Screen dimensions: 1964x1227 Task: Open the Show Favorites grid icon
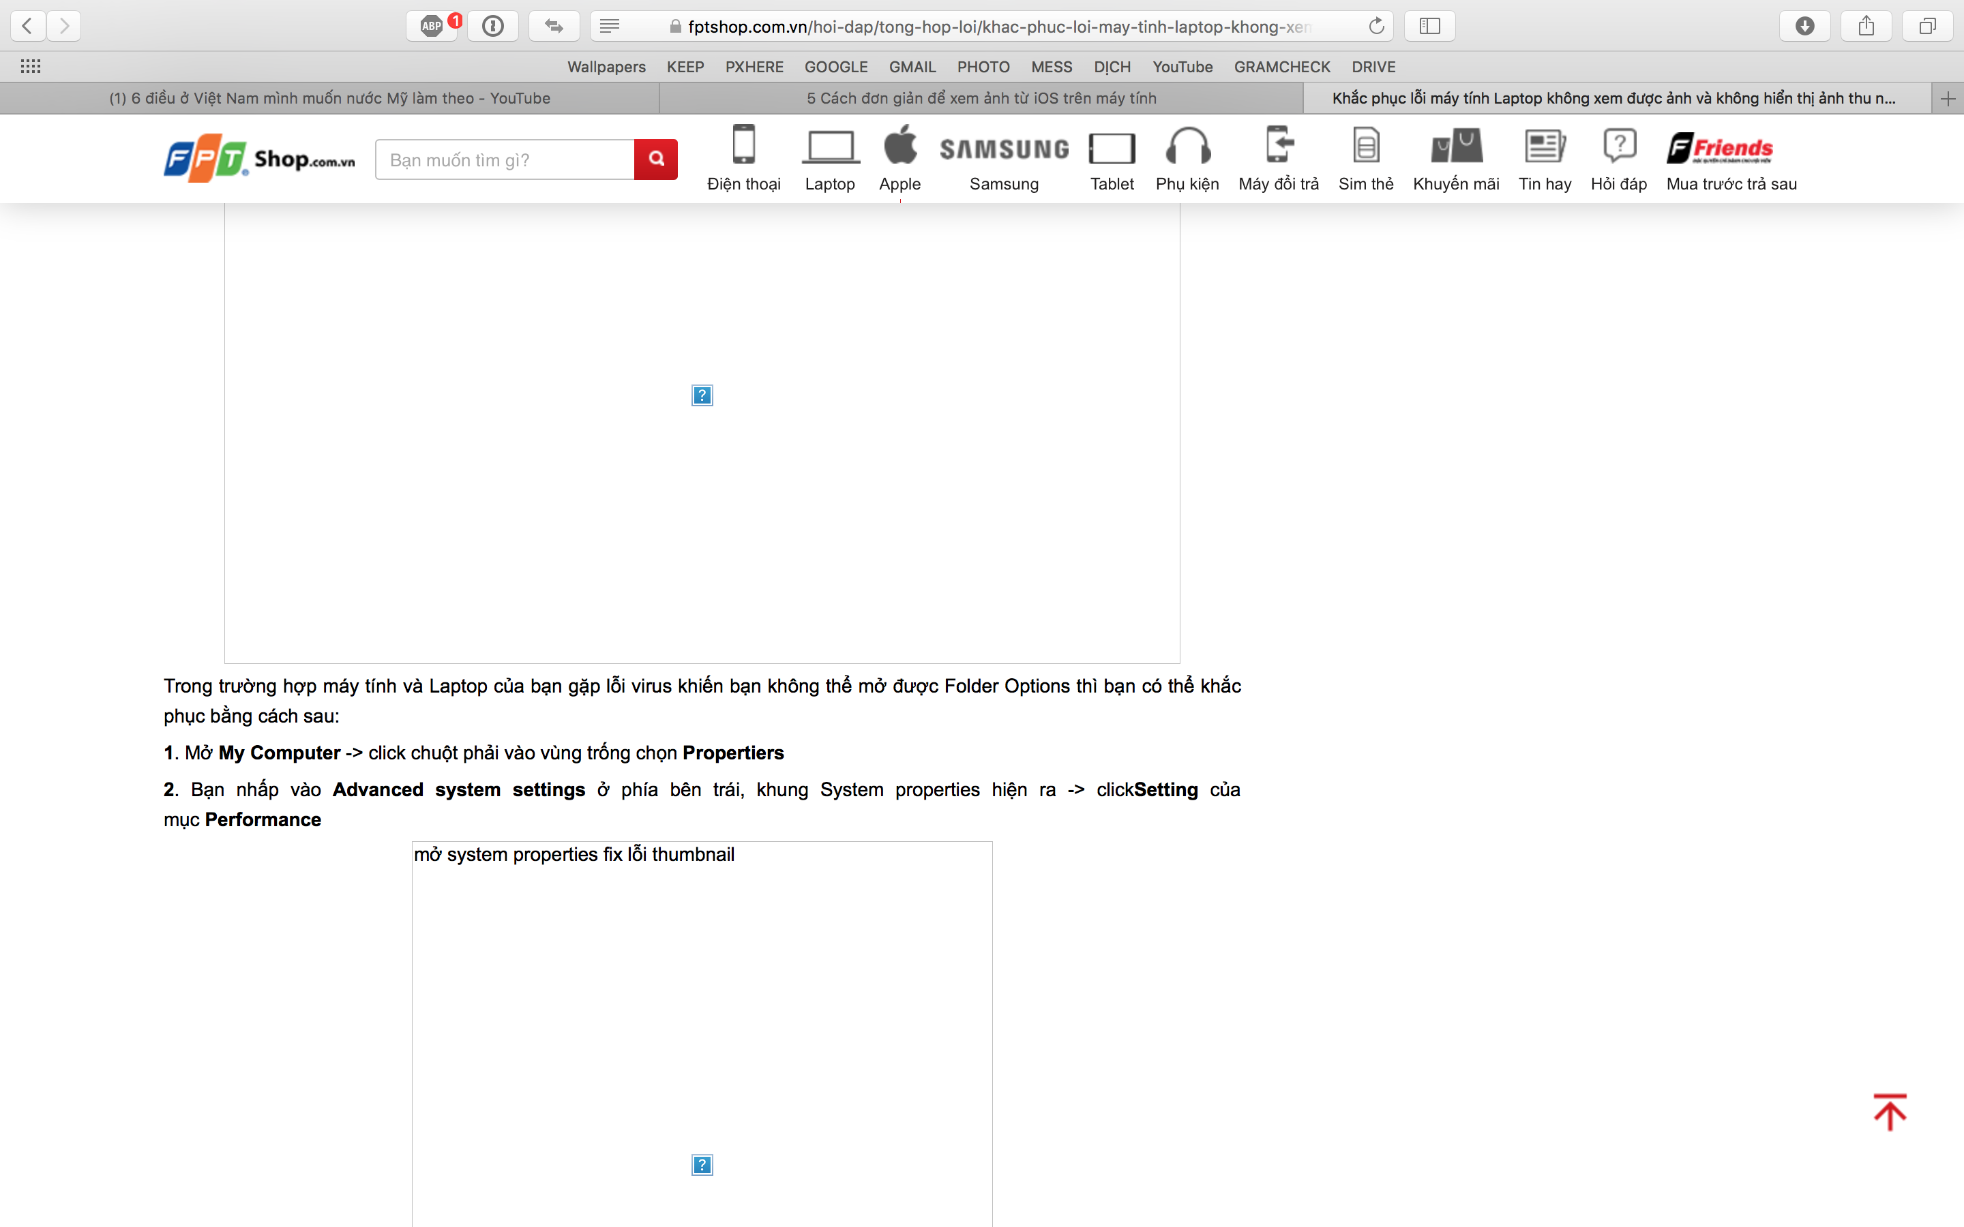[x=30, y=67]
